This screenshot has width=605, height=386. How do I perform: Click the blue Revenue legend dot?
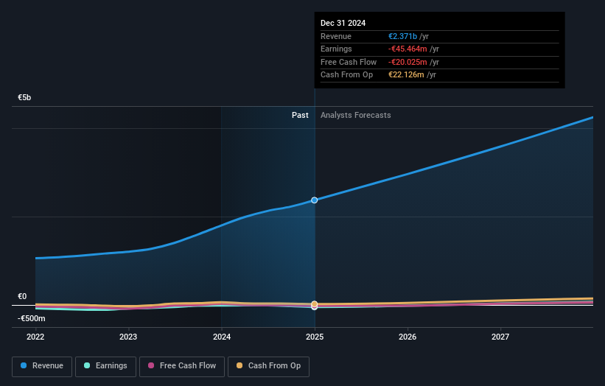24,365
